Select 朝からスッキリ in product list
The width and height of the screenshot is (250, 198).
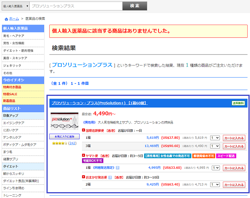(x=23, y=174)
